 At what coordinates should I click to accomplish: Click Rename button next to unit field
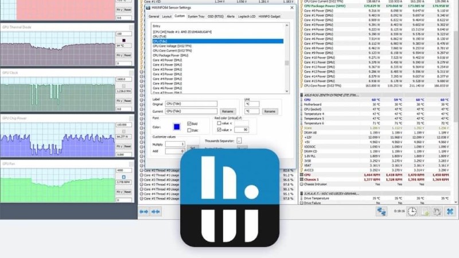coord(270,111)
